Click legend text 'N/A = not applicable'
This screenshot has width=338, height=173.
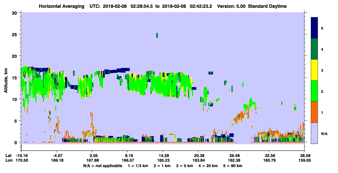[103, 165]
